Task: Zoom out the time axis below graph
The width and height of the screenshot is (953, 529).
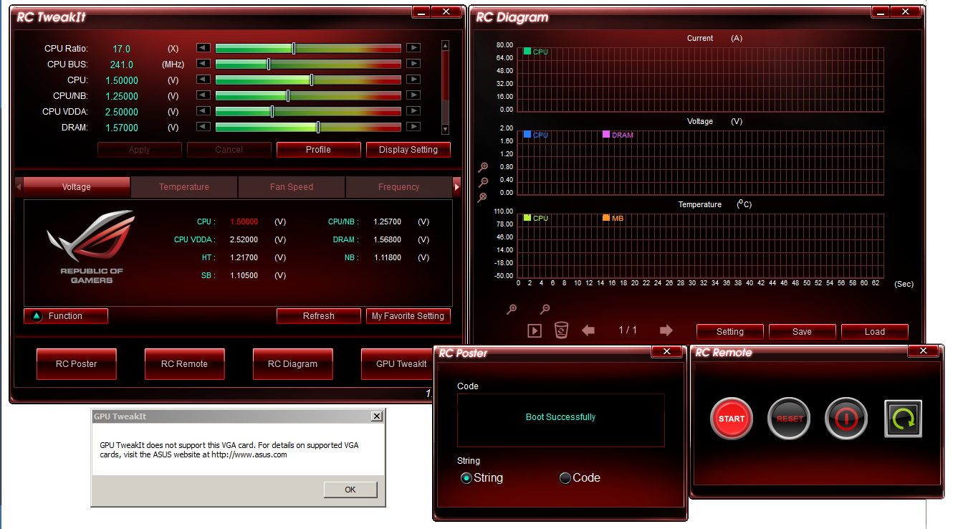Action: pos(545,309)
